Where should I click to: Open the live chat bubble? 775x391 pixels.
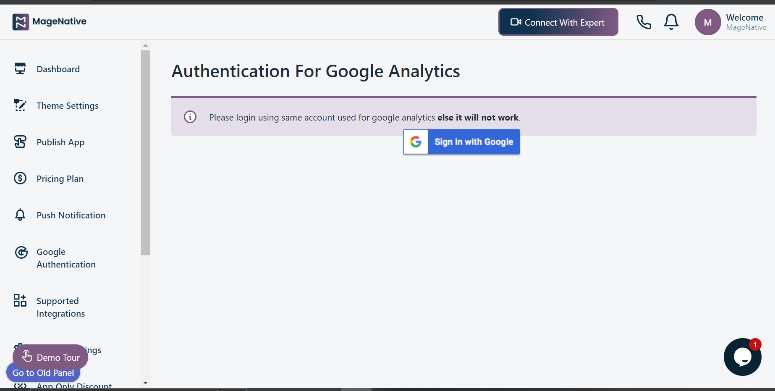pos(742,357)
